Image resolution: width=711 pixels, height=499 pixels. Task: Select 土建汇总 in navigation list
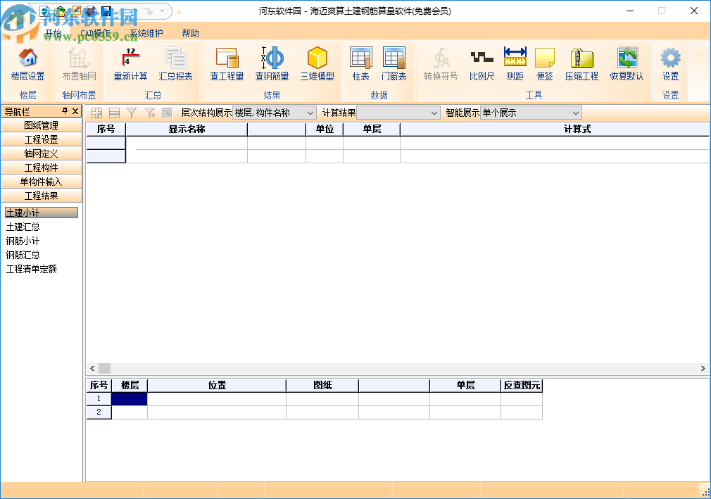[x=23, y=227]
